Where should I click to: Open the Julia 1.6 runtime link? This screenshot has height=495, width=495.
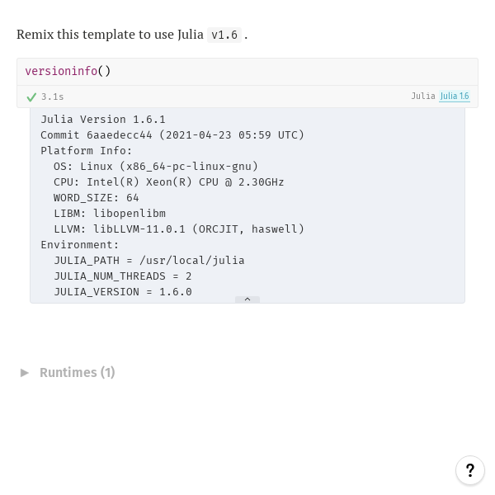455,96
